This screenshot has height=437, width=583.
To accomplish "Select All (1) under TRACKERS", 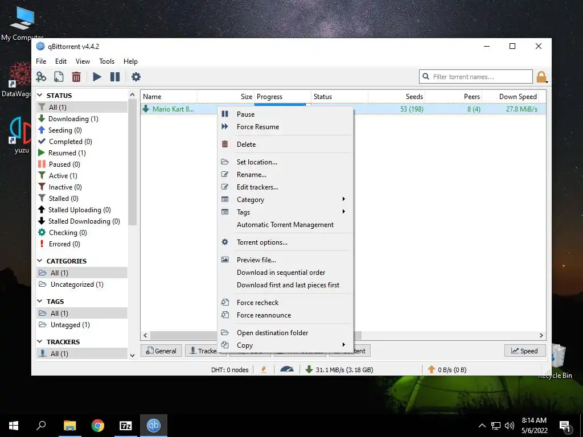I will (x=82, y=353).
